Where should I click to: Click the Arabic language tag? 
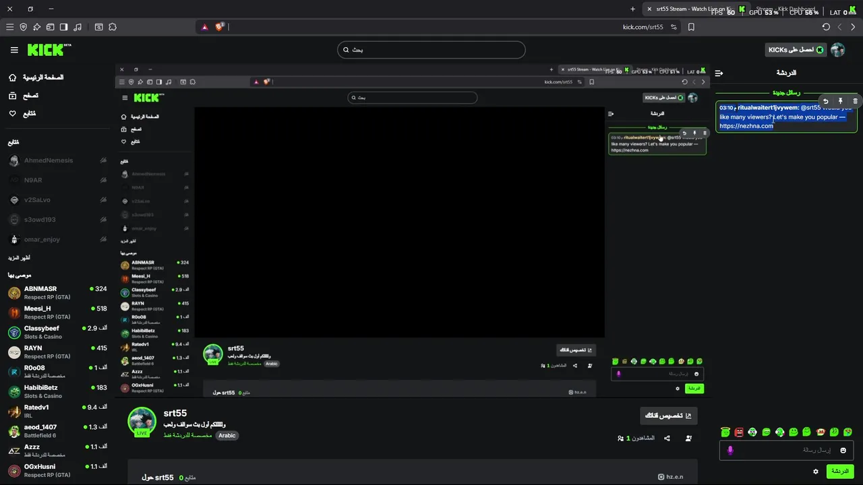pos(227,435)
